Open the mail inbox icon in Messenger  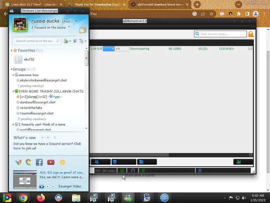[x=83, y=30]
